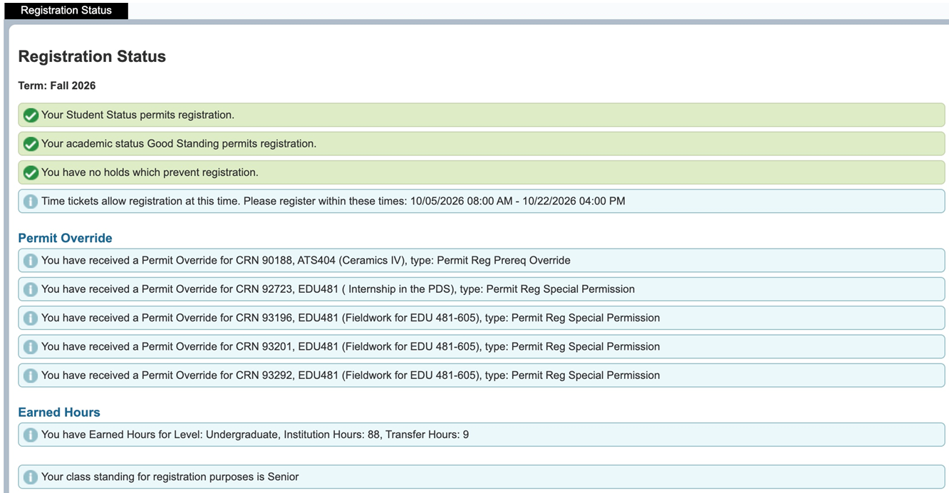
Task: Click the info icon for CRN 93201 override
Action: 31,347
